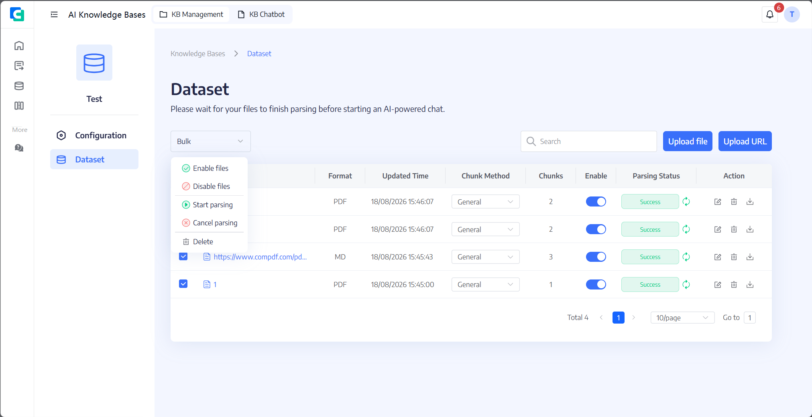
Task: Go to Knowledge Bases breadcrumb
Action: [197, 54]
